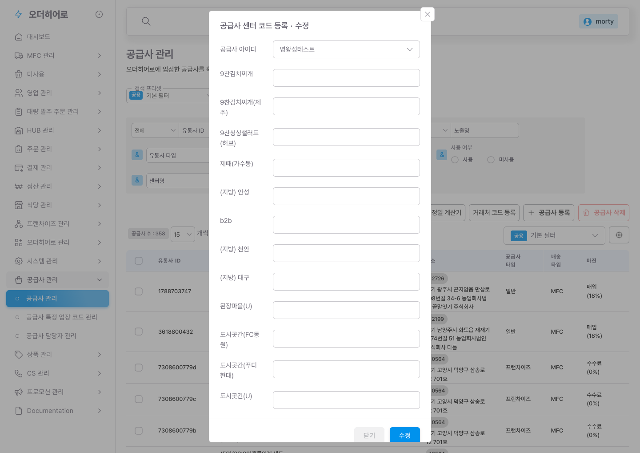This screenshot has width=640, height=453.
Task: Click the 미사용 trash icon in sidebar
Action: pos(19,74)
